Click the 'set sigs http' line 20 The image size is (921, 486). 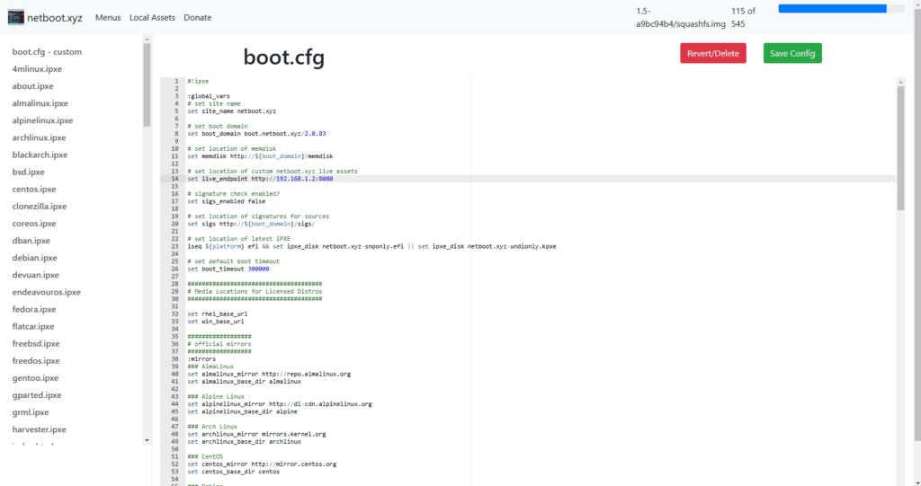point(251,224)
